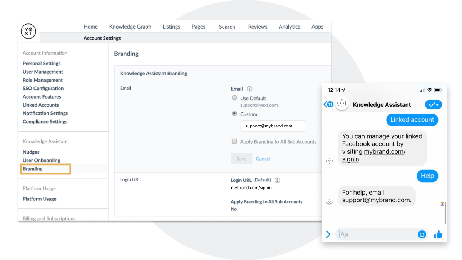Open the Analytics menu
462x260 pixels.
289,27
